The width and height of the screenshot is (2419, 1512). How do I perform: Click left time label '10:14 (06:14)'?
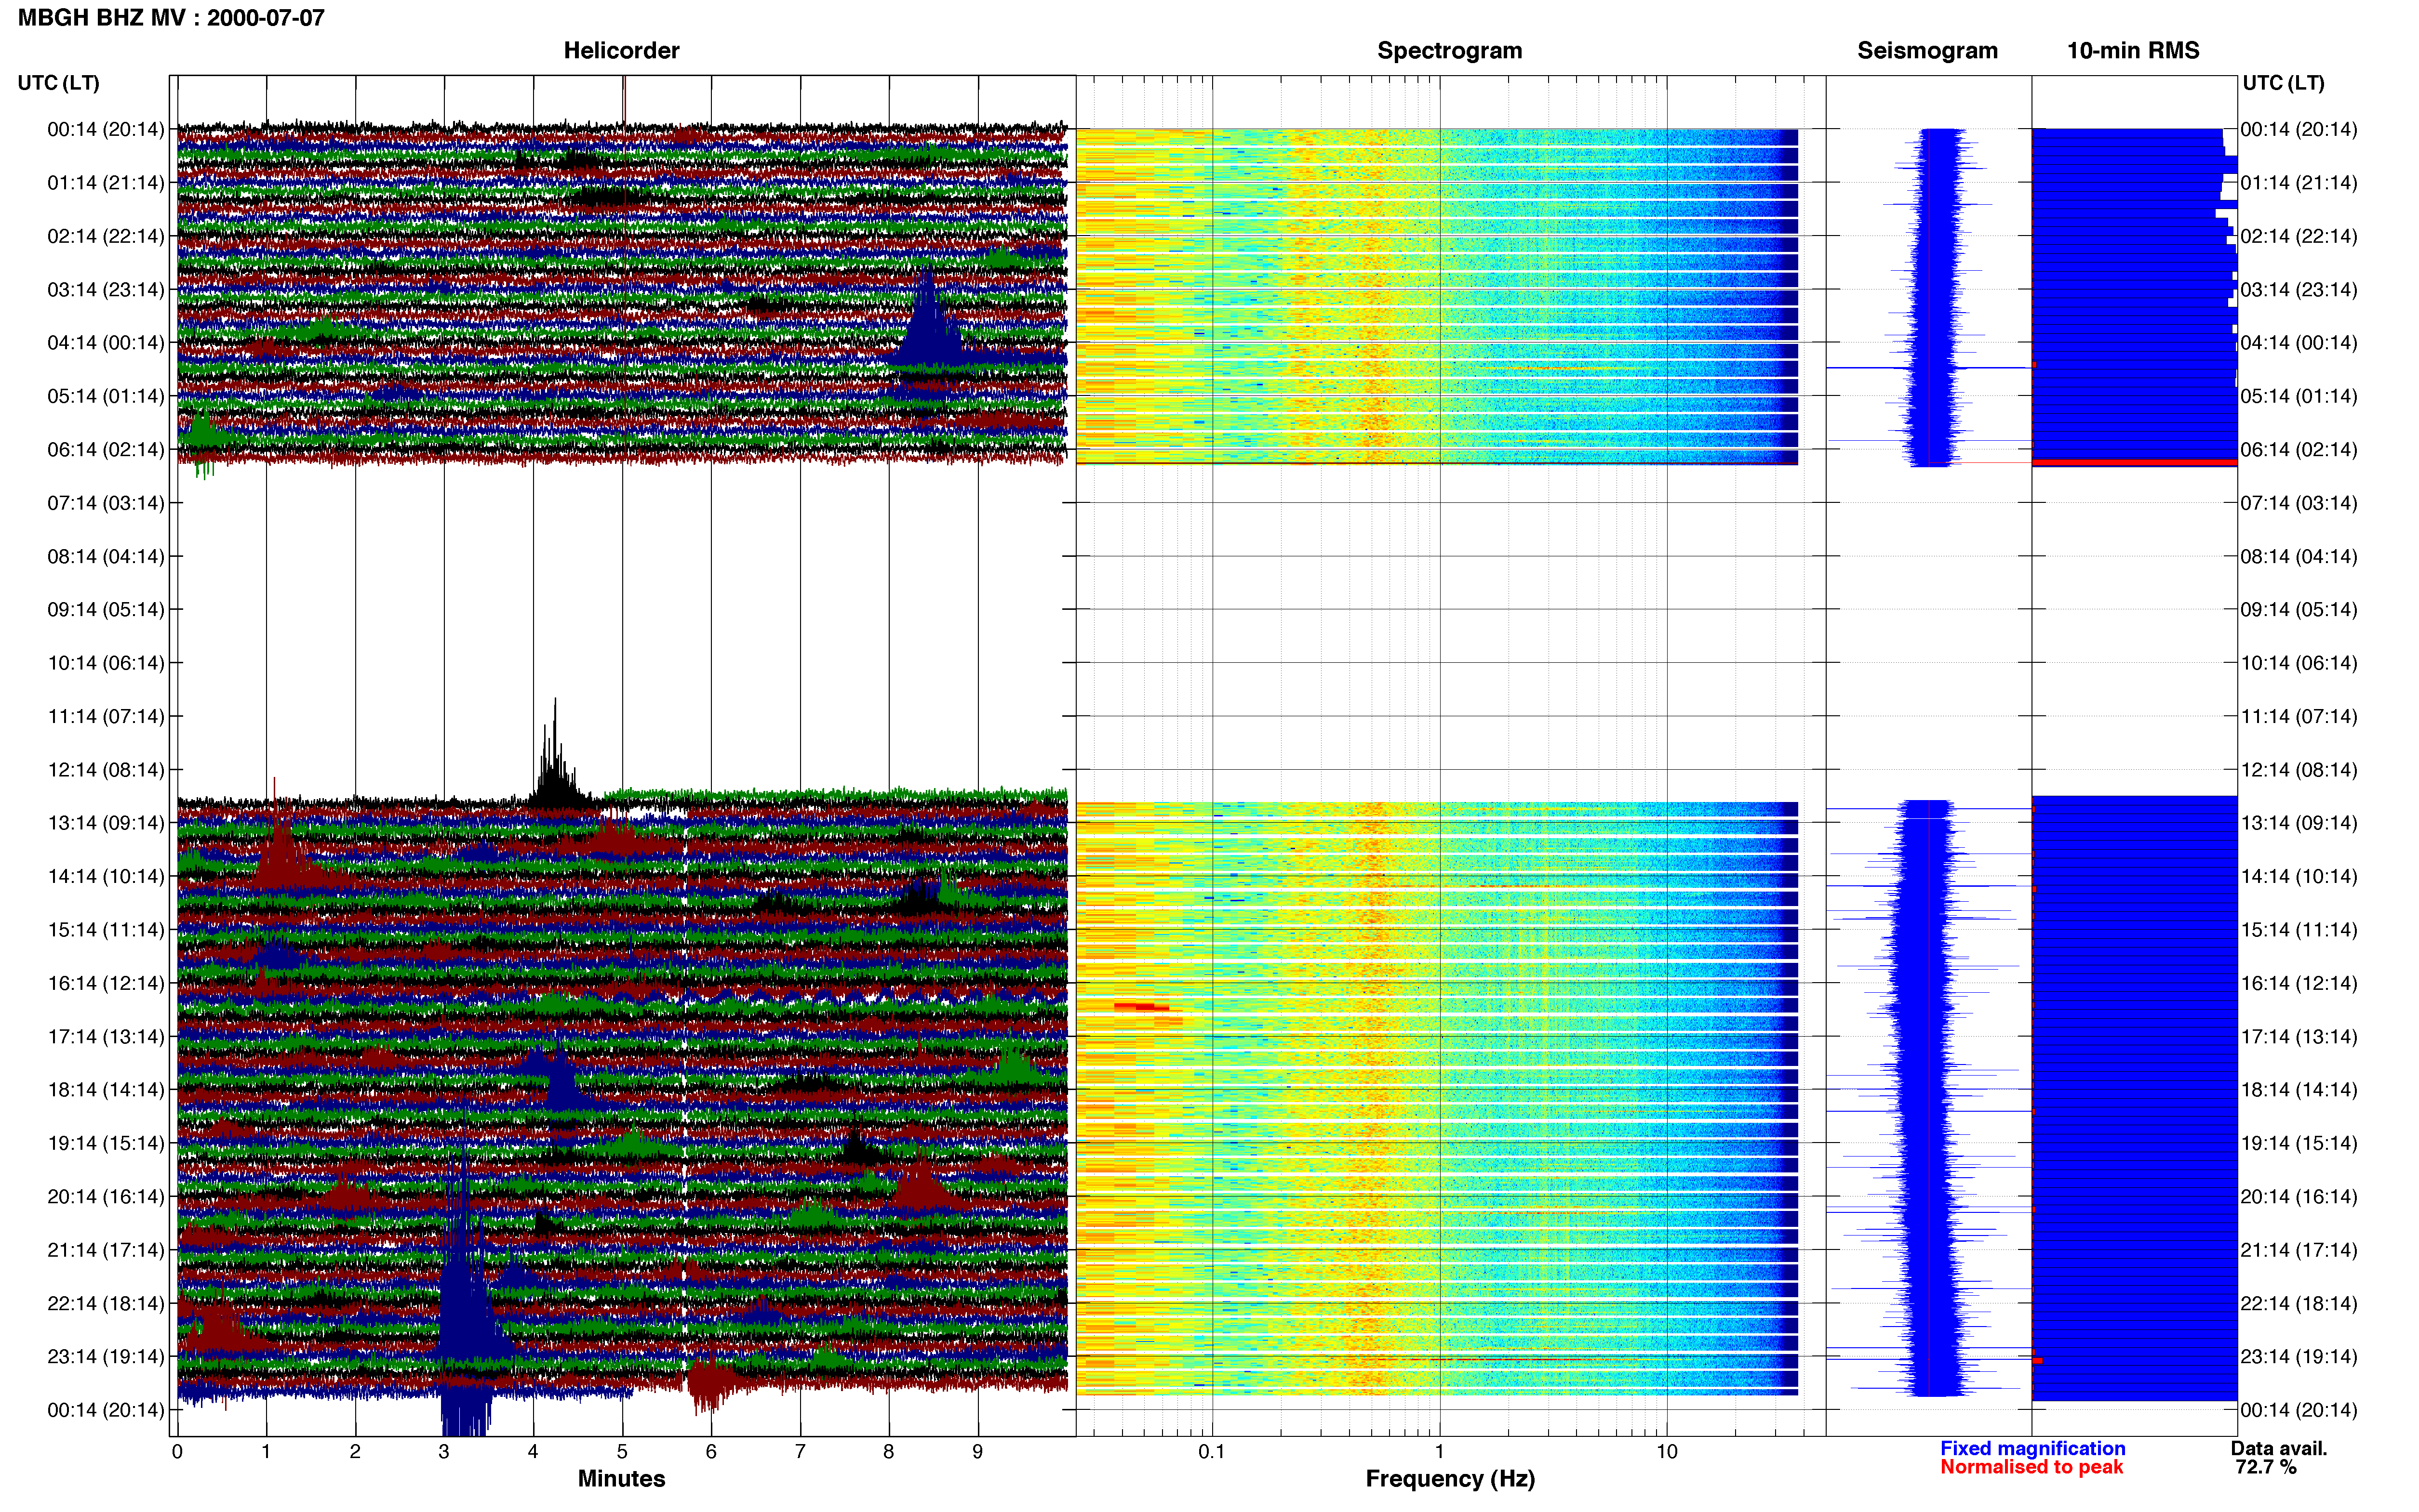tap(106, 663)
